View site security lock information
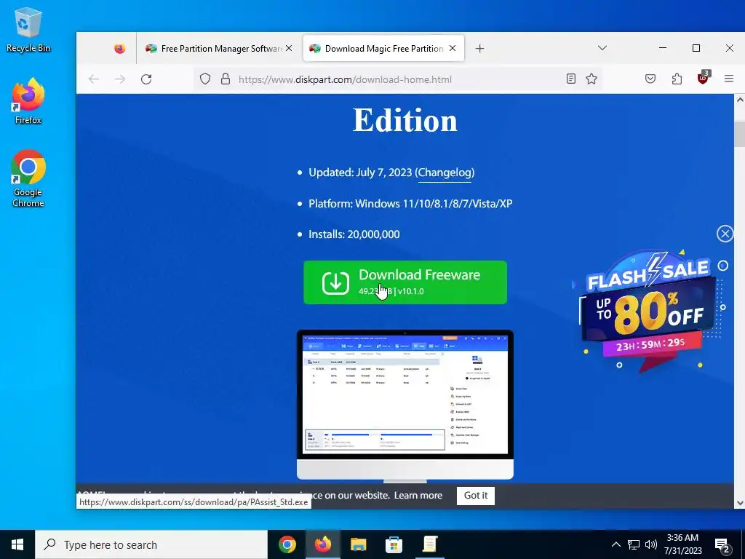Screen dimensions: 745x559 226,79
